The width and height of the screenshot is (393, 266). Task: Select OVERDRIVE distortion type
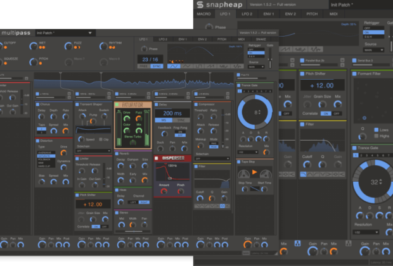click(46, 153)
